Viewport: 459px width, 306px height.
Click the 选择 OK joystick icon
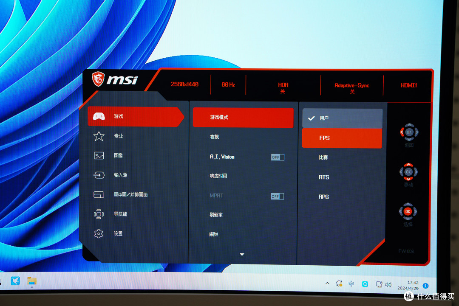pos(408,211)
